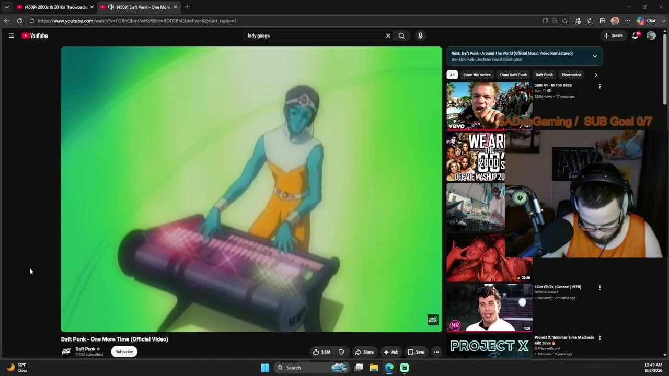669x376 pixels.
Task: Select the 'From Daft Punk' chip
Action: (513, 75)
